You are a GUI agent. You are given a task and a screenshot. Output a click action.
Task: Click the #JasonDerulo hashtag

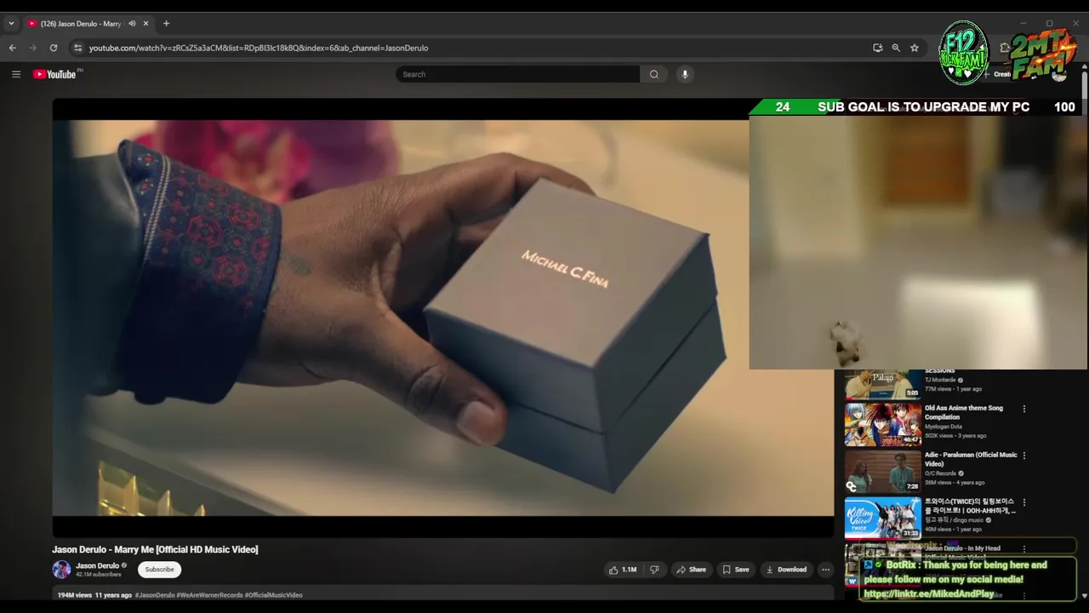click(x=155, y=595)
